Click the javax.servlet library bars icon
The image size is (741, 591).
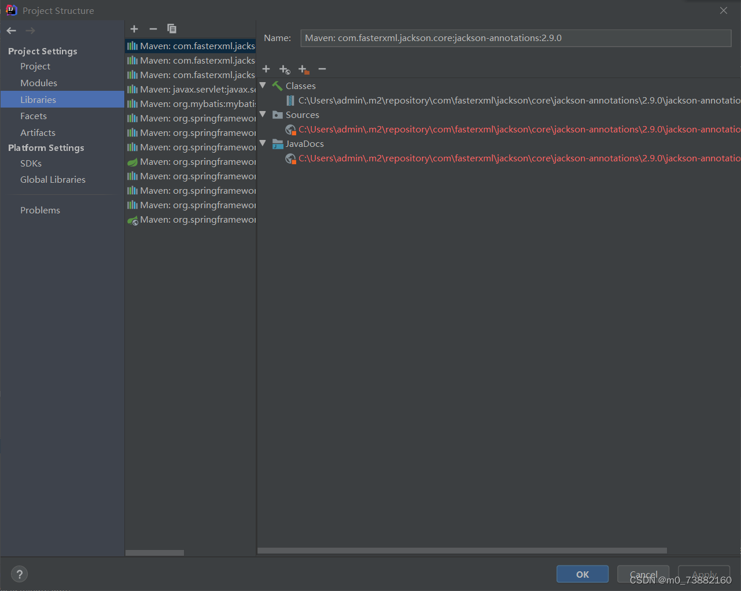pos(132,90)
